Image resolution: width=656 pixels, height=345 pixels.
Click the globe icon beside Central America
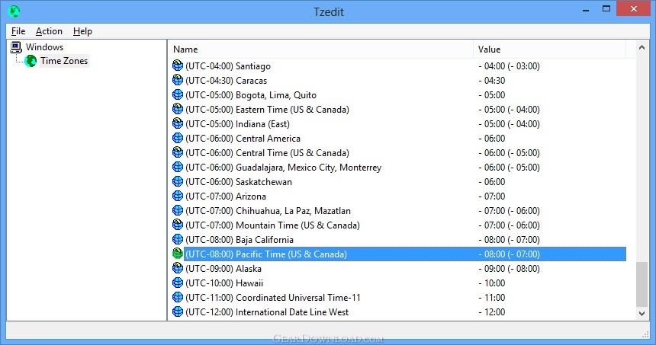(178, 138)
